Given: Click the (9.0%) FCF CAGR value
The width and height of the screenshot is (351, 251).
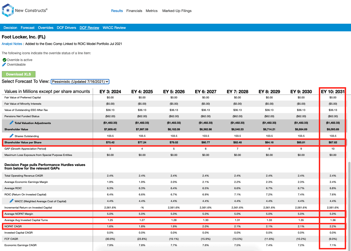Looking at the screenshot, I should pos(333,239).
